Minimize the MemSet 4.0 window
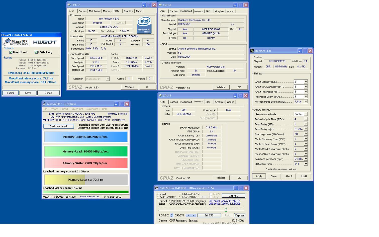The image size is (379, 237). click(300, 51)
